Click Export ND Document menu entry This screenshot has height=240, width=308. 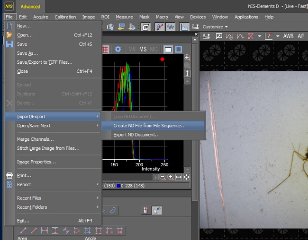[x=136, y=135]
